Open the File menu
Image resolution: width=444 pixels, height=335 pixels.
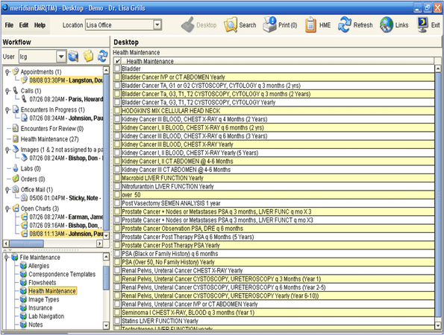tap(9, 25)
